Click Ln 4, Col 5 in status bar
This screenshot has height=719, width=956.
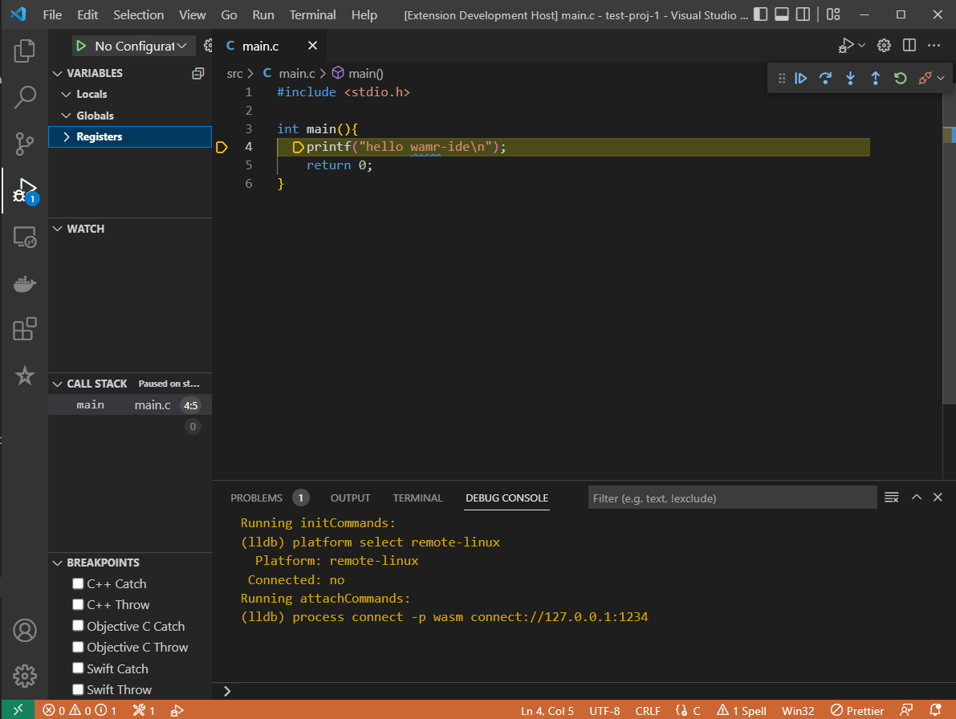coord(547,710)
